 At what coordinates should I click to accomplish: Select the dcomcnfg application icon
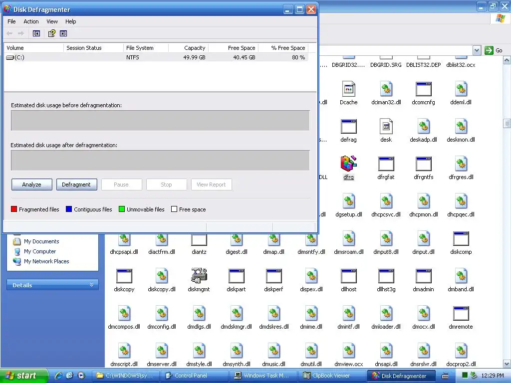pos(423,89)
